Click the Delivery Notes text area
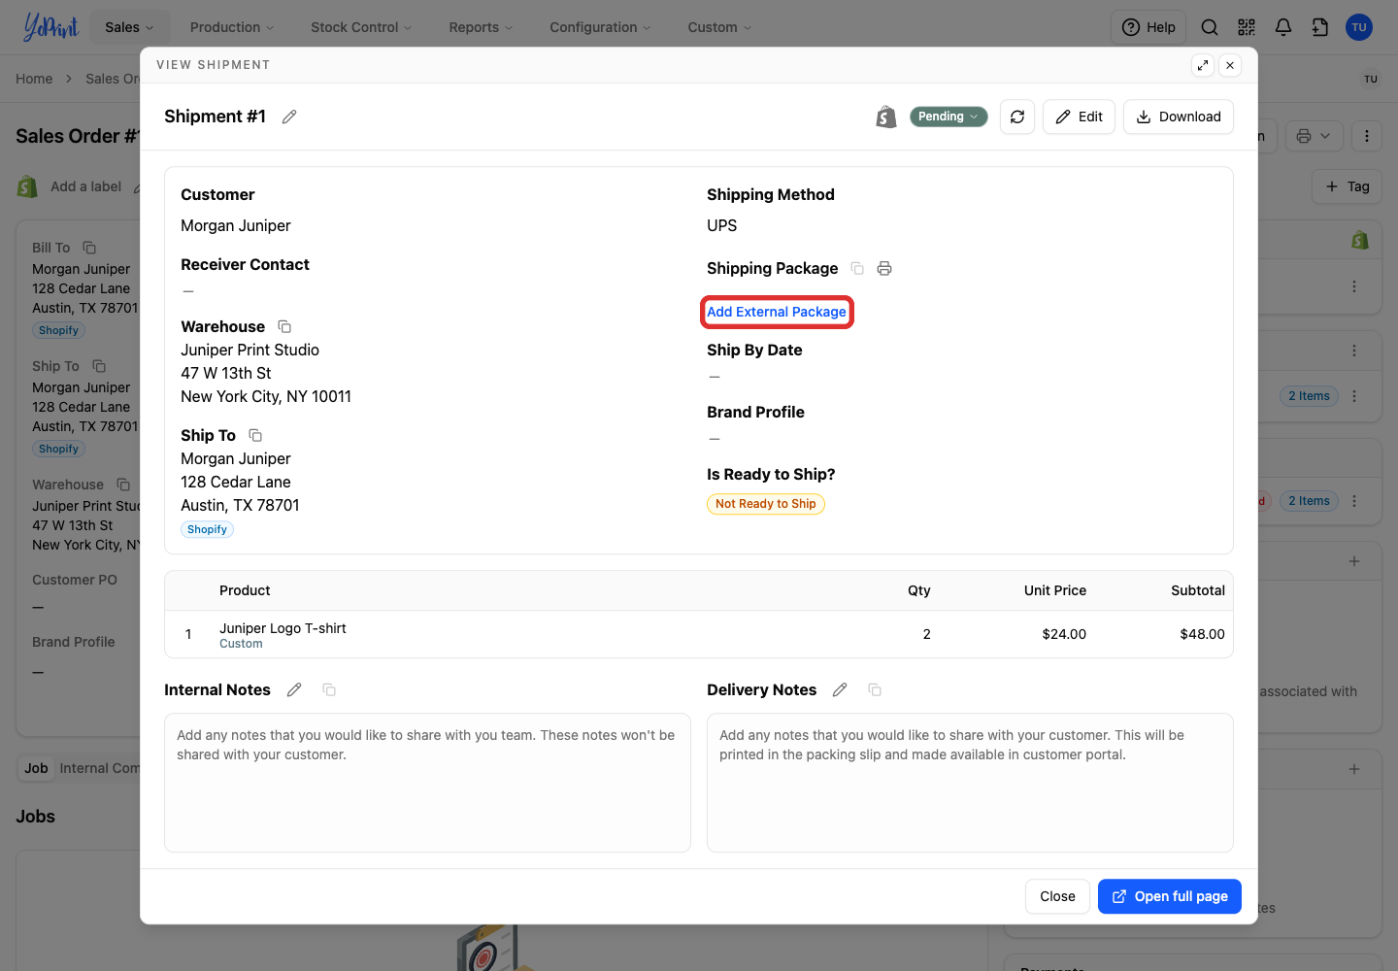The width and height of the screenshot is (1398, 971). 970,783
